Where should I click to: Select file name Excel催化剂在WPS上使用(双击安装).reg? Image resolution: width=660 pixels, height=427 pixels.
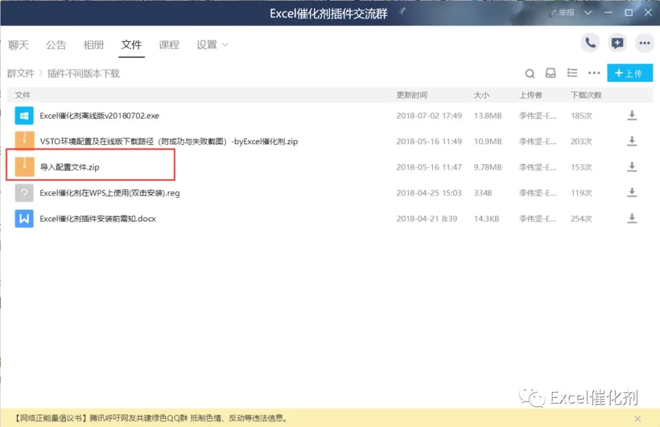click(109, 193)
